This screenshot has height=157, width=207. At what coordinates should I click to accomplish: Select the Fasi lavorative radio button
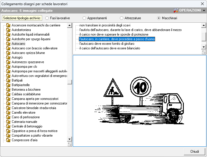point(47,18)
